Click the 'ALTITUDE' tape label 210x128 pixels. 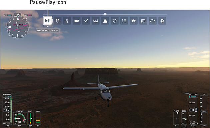[193, 95]
